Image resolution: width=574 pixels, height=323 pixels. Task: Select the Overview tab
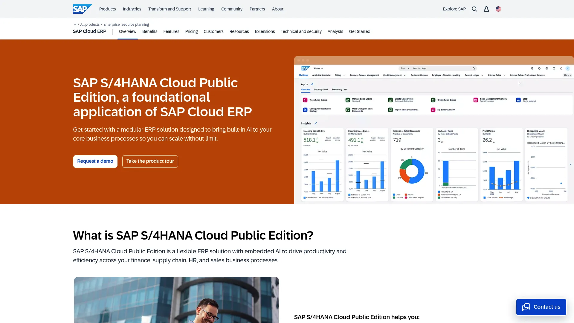pos(127,31)
